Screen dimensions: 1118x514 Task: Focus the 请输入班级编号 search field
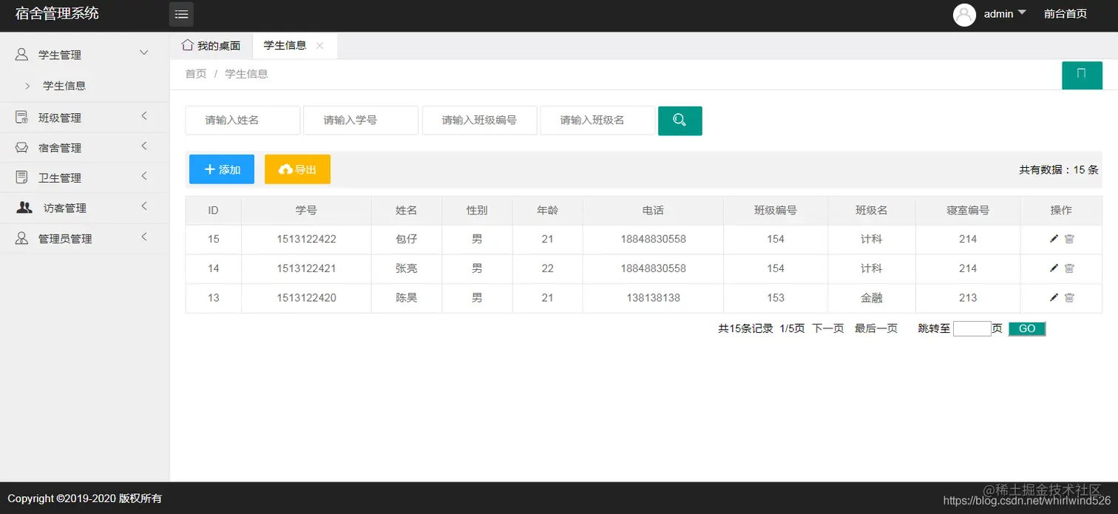click(x=479, y=120)
